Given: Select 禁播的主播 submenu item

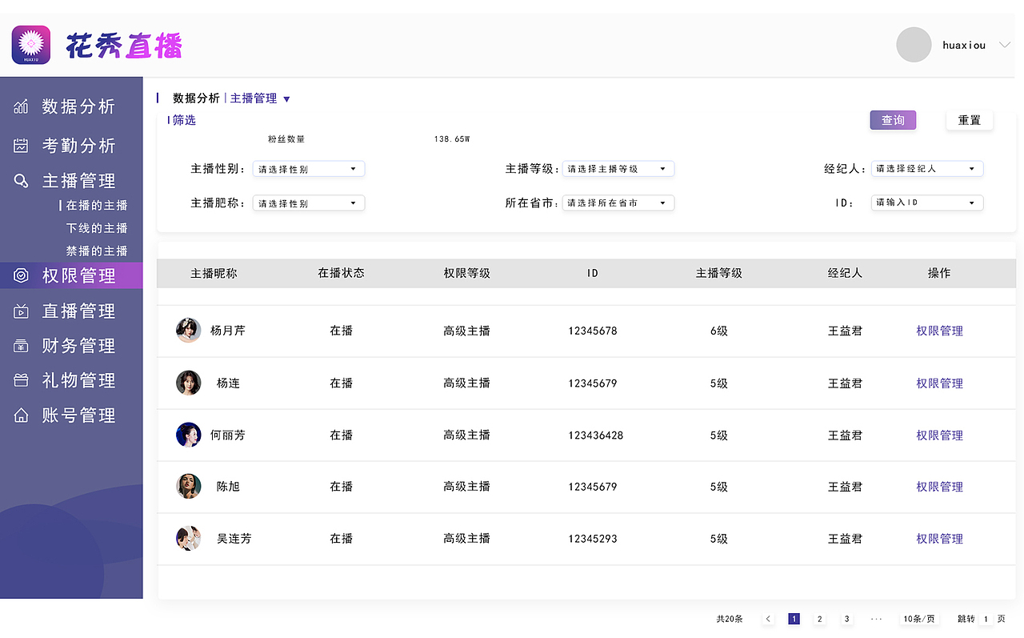Looking at the screenshot, I should point(97,251).
